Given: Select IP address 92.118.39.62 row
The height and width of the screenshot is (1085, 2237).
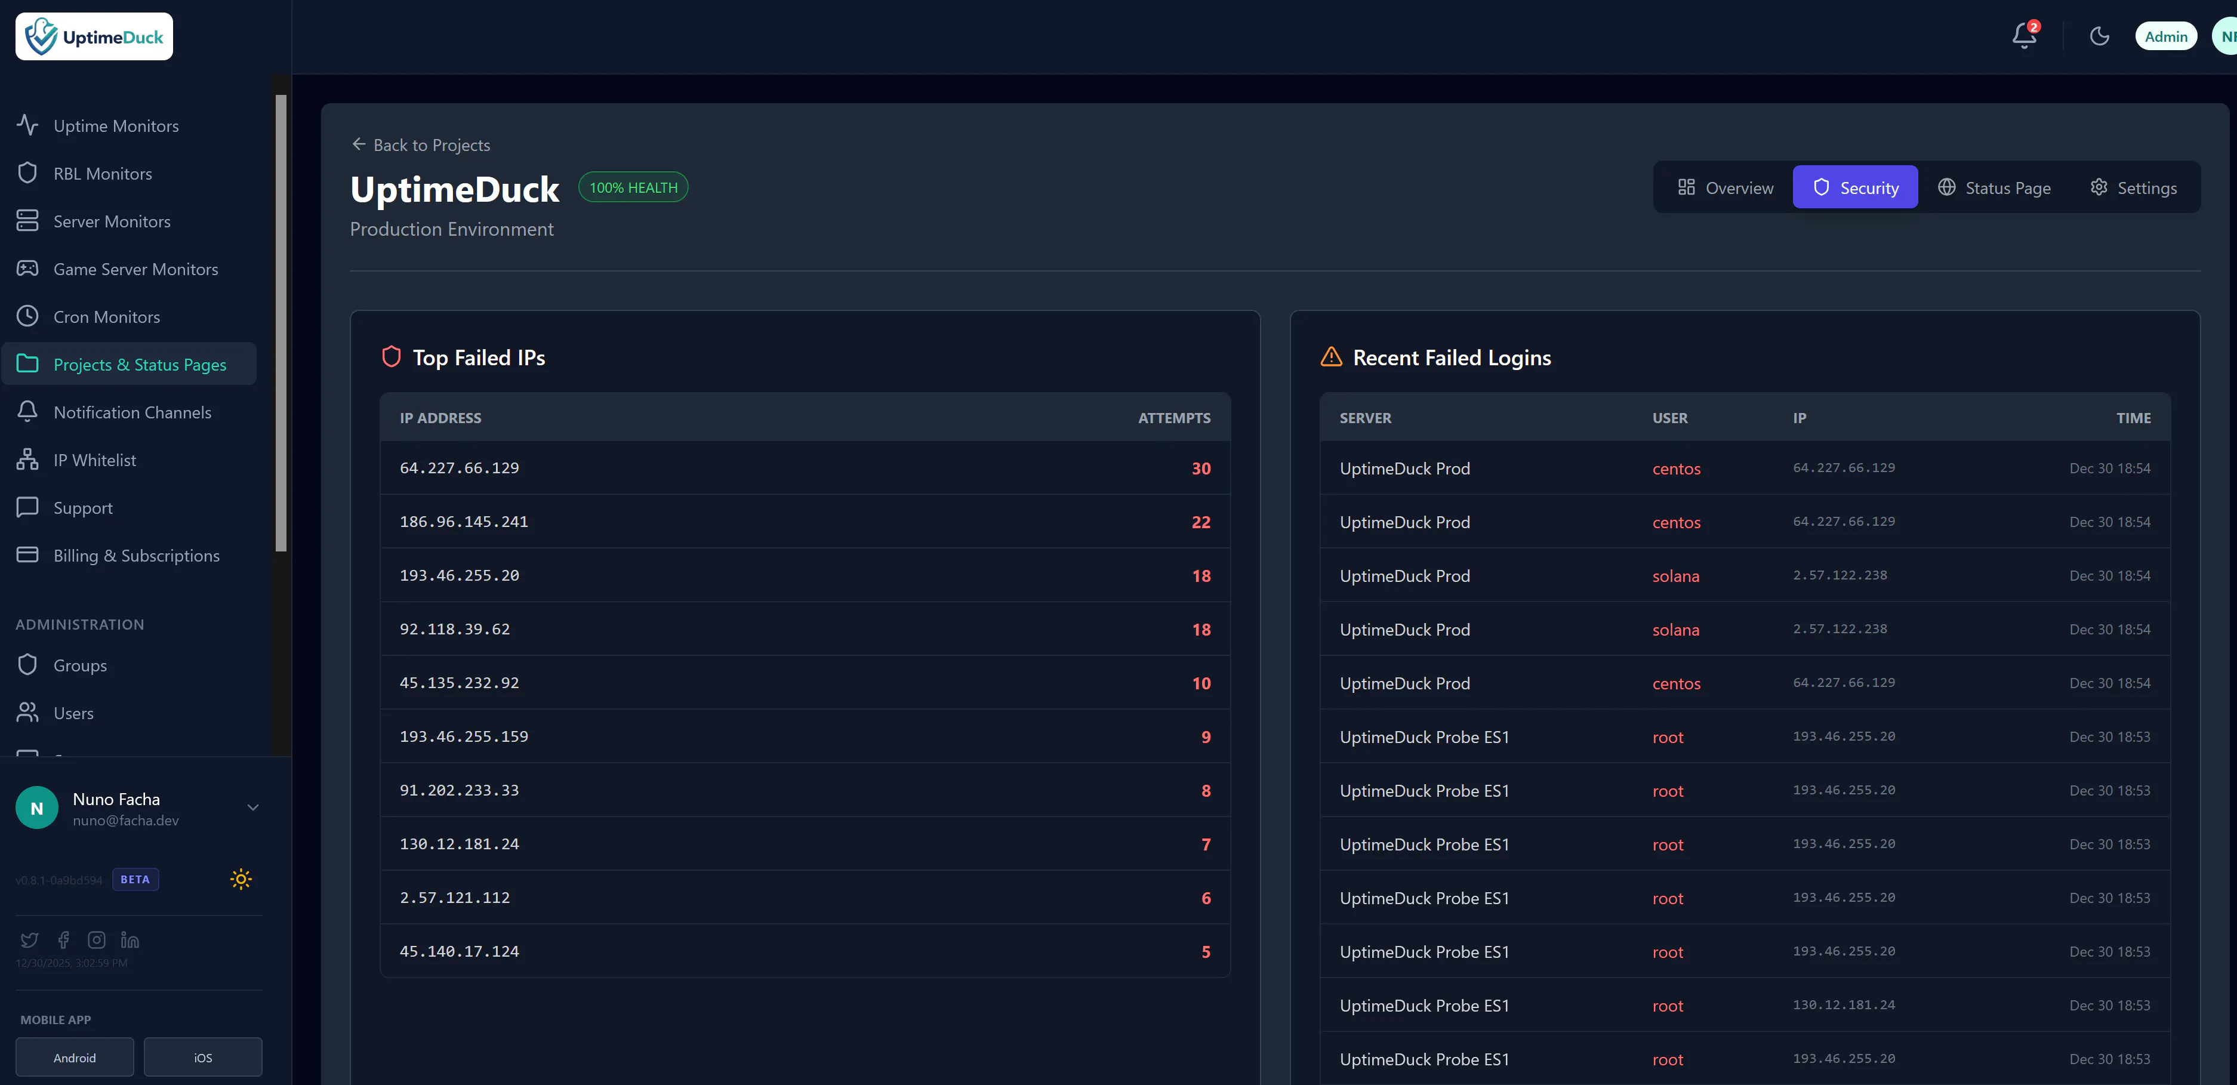Looking at the screenshot, I should point(805,629).
